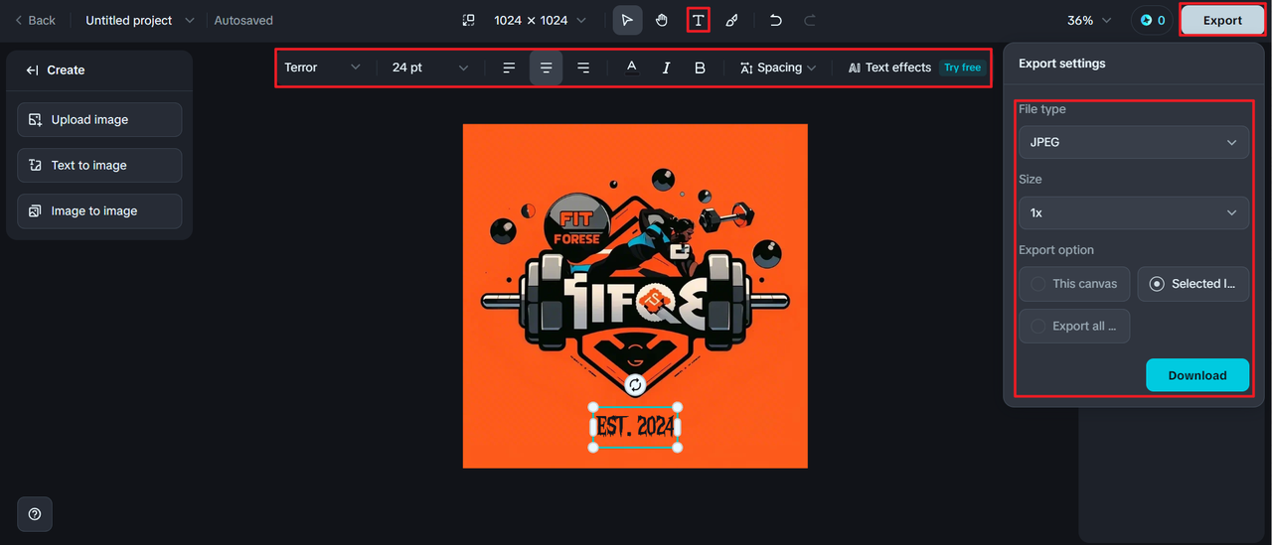Open Text to image generator
The height and width of the screenshot is (545, 1272).
coord(99,165)
